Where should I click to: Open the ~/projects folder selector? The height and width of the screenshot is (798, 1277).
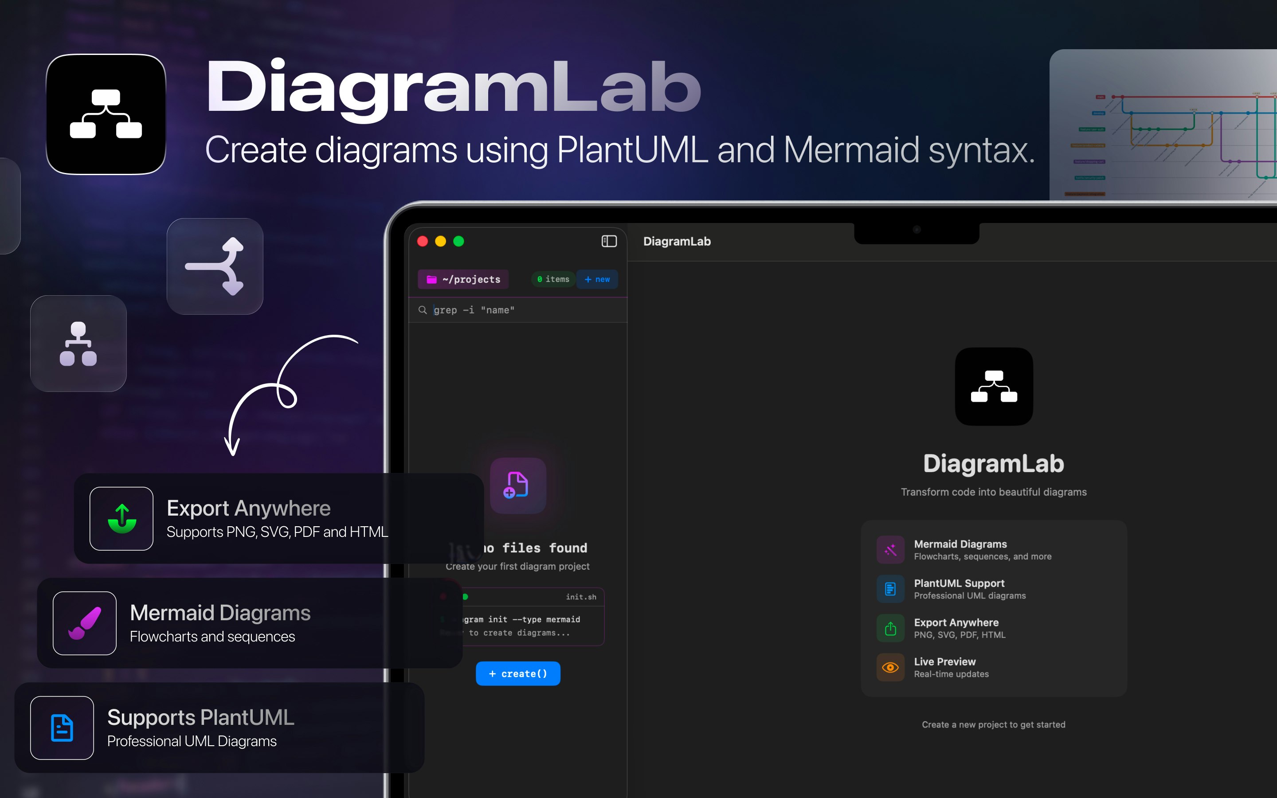pos(463,279)
